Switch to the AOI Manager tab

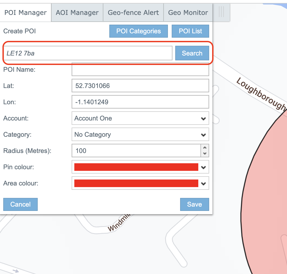click(77, 13)
